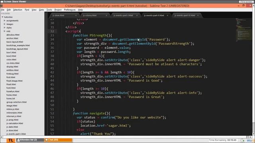Close the js-events-part-I.html tab
This screenshot has height=143, width=255.
click(137, 15)
